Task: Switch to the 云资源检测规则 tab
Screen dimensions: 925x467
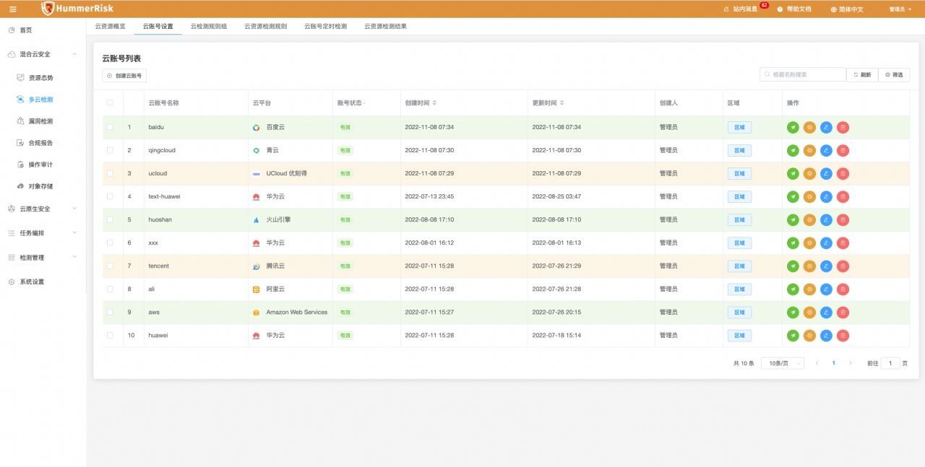Action: point(265,26)
